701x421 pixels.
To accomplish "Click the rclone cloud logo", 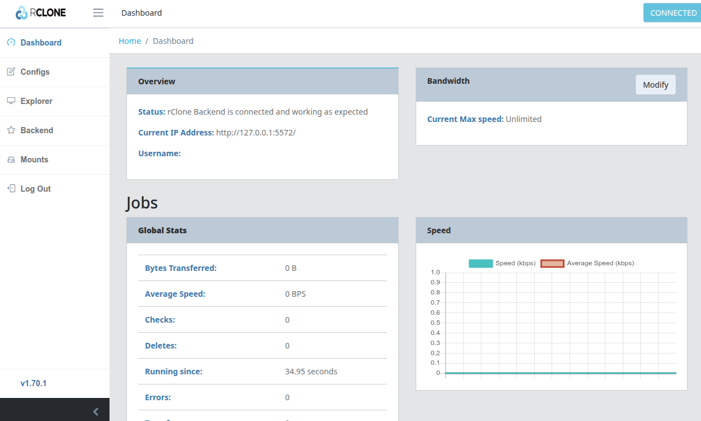I will (21, 12).
